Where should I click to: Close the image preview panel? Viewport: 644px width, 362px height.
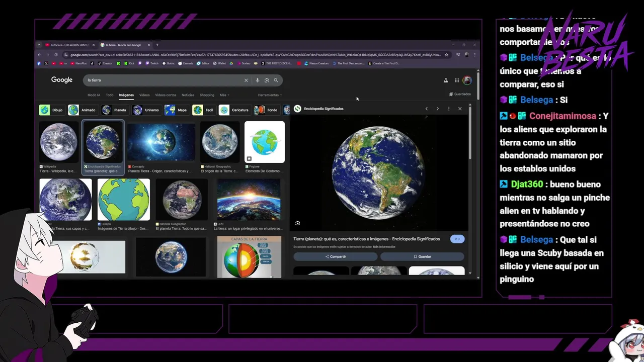tap(460, 109)
